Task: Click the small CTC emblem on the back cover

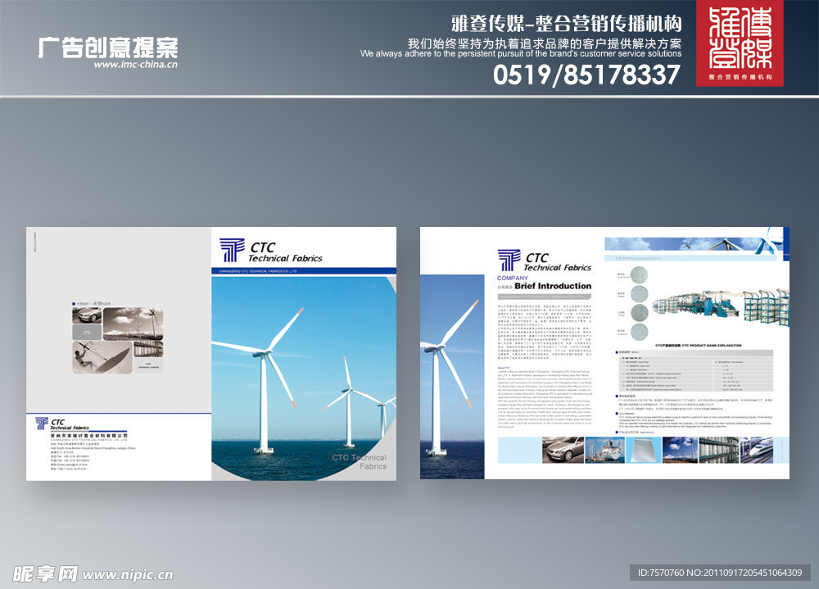Action: (41, 424)
